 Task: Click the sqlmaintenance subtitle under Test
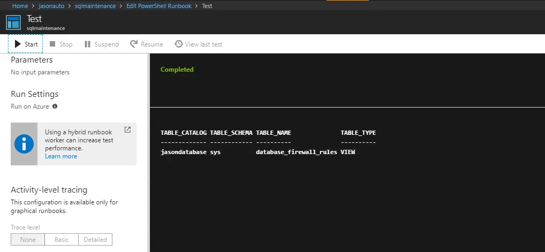click(46, 28)
